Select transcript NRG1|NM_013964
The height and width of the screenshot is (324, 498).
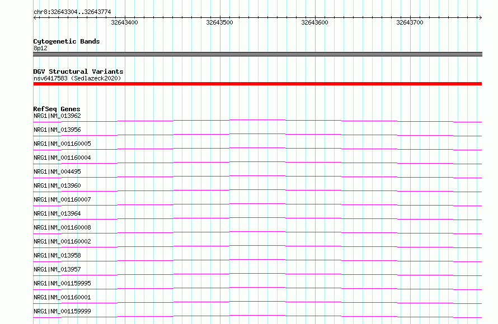click(x=57, y=213)
